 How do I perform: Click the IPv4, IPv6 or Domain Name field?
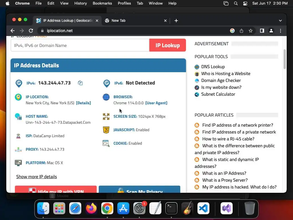click(x=80, y=45)
